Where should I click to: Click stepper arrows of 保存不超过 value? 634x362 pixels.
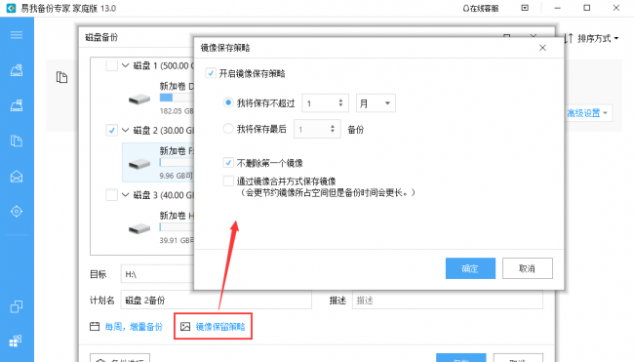pos(340,103)
